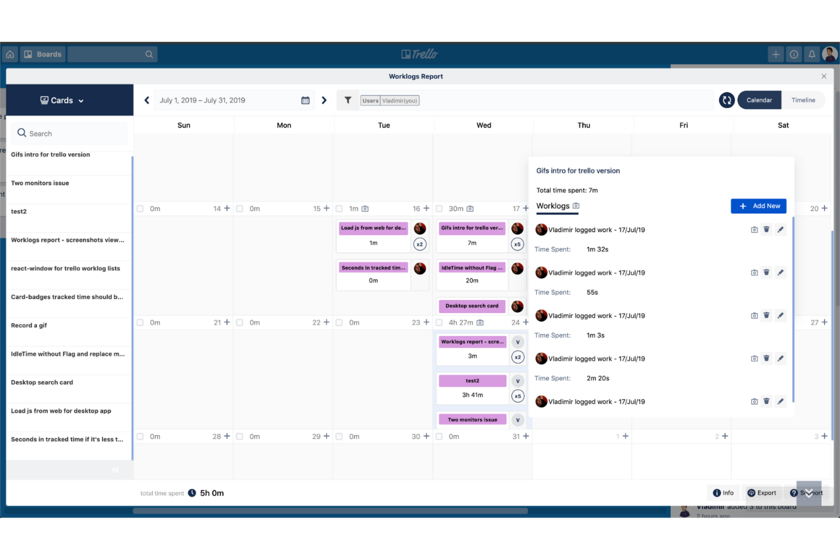Switch to Timeline view tab
Image resolution: width=840 pixels, height=560 pixels.
point(804,100)
